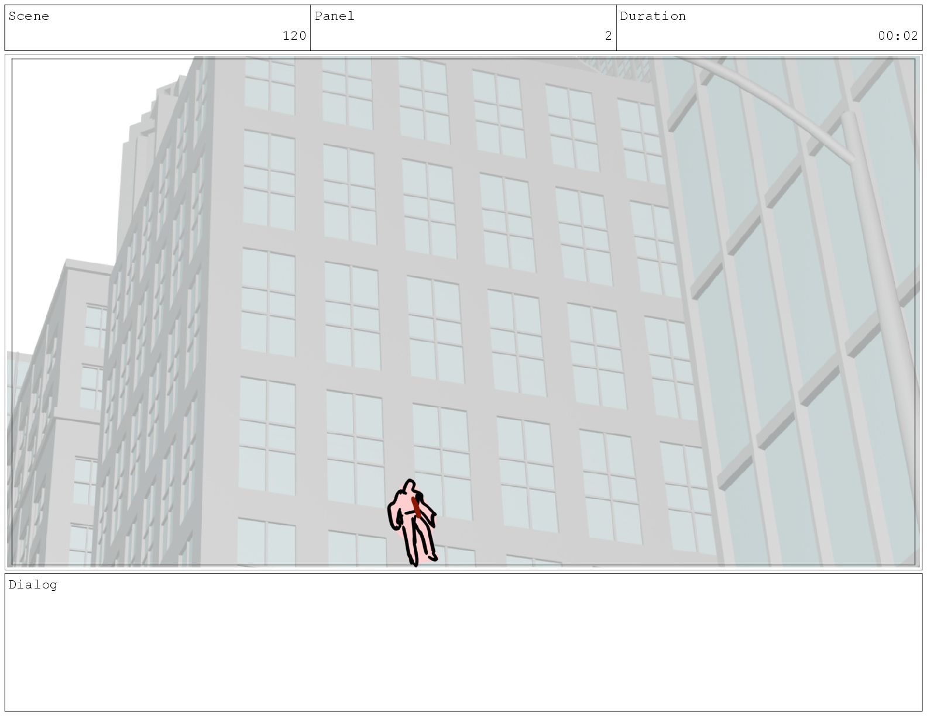This screenshot has height=716, width=927.
Task: Click the Dialog label
Action: pyautogui.click(x=33, y=585)
